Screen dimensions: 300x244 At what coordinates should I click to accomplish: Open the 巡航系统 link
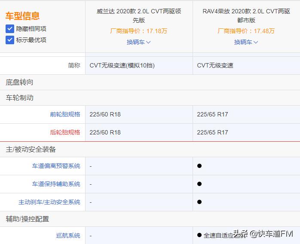[68, 235]
